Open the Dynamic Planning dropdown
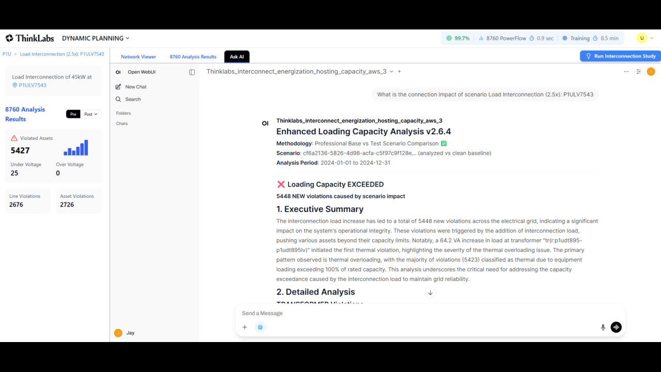Screen dimensions: 661x372 (96, 38)
